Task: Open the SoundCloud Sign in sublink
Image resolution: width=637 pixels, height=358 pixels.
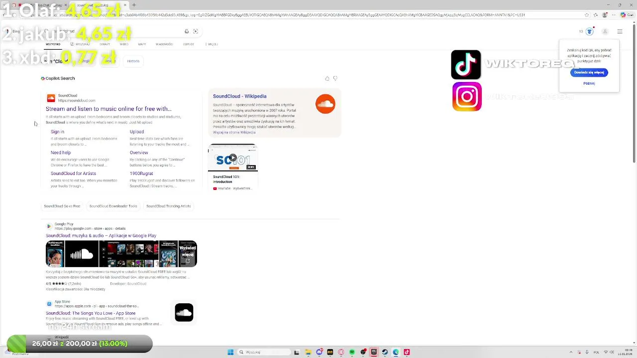Action: [57, 132]
